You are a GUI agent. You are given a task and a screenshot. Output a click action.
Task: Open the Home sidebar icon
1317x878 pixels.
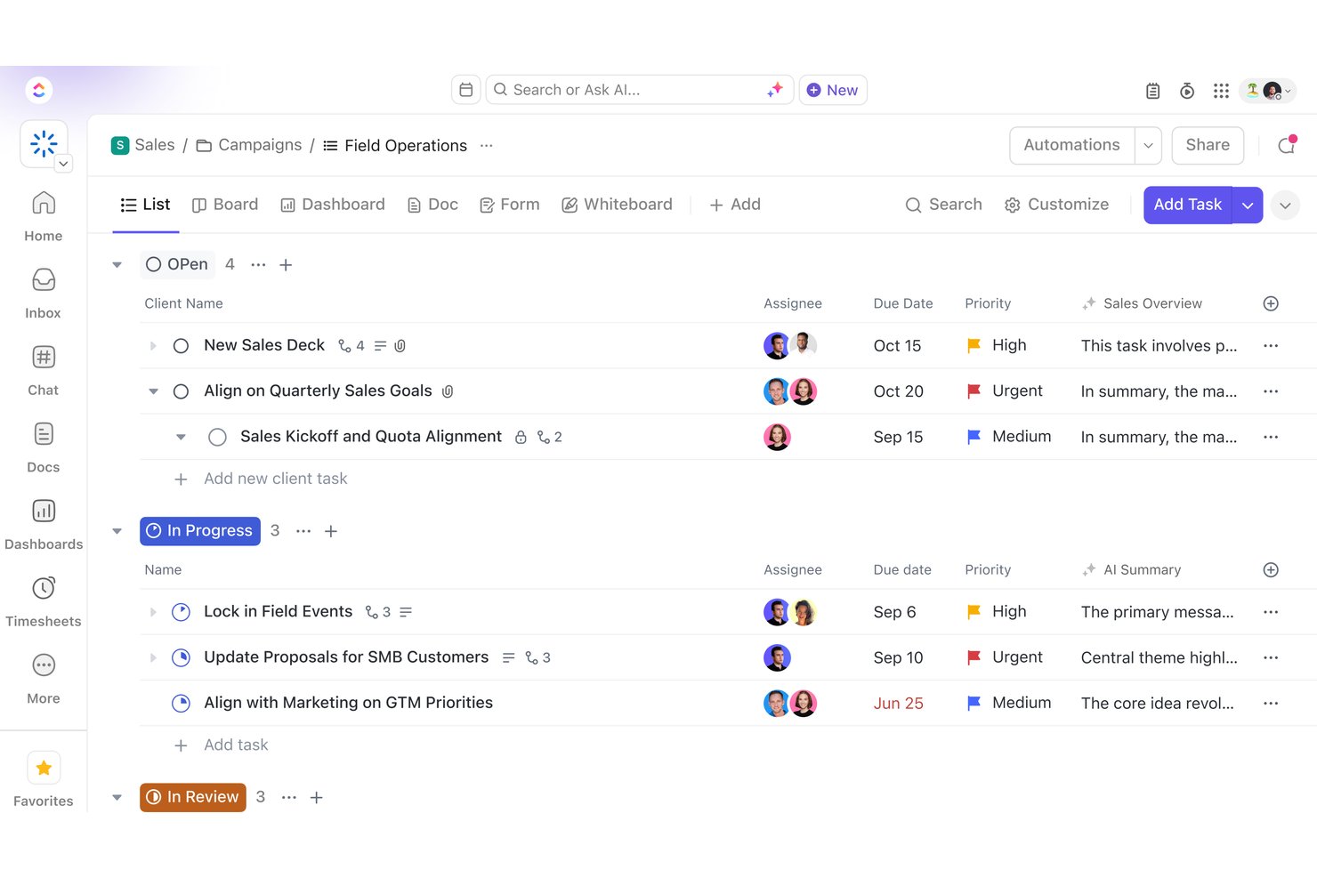(x=44, y=204)
